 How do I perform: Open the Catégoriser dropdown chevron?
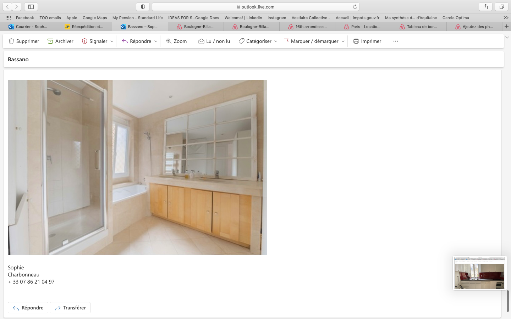click(x=276, y=41)
